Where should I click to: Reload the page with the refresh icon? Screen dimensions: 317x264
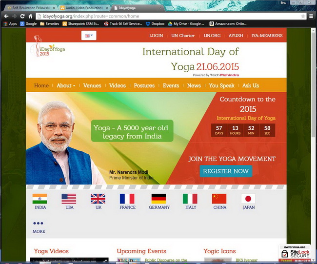pyautogui.click(x=22, y=16)
